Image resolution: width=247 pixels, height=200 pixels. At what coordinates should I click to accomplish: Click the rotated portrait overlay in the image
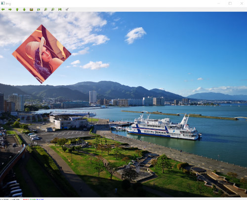41,54
